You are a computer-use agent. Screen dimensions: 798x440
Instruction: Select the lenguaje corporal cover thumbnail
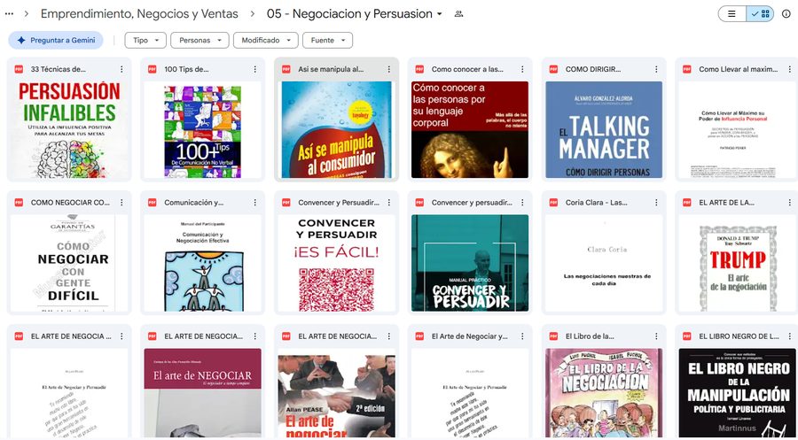470,129
